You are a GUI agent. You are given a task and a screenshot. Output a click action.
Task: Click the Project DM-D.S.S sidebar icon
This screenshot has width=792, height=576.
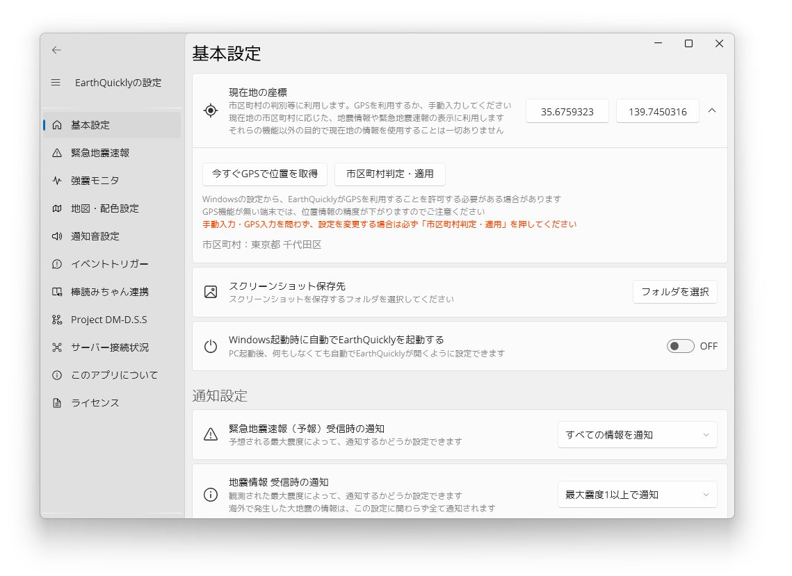tap(56, 320)
